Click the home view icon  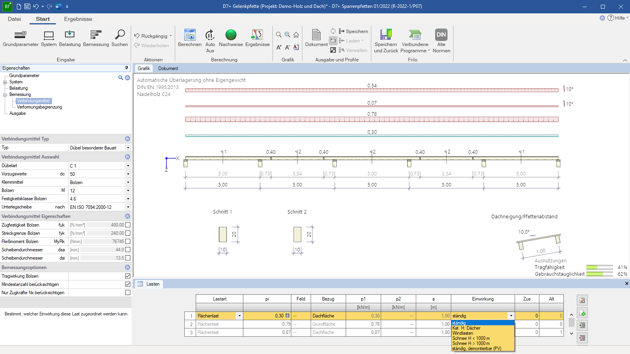296,35
